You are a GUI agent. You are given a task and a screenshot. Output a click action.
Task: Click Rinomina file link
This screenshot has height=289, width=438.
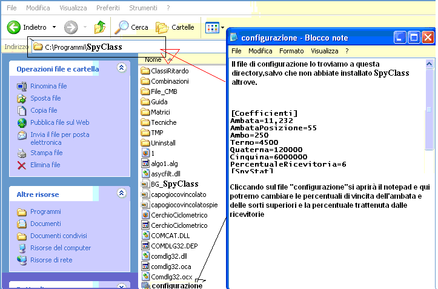tap(48, 86)
